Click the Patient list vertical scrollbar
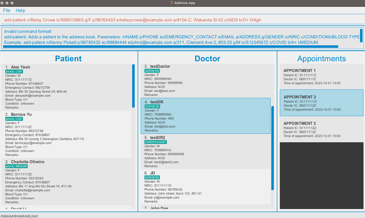The image size is (365, 218). click(133, 86)
